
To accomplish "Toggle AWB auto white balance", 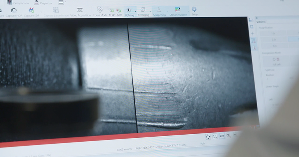I will point(119,13).
